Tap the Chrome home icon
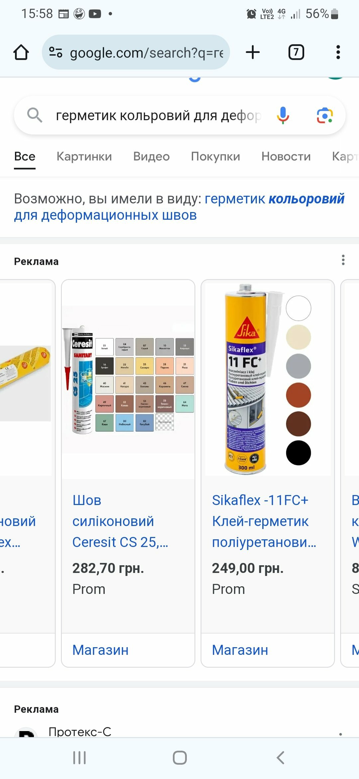The width and height of the screenshot is (359, 779). pyautogui.click(x=21, y=52)
